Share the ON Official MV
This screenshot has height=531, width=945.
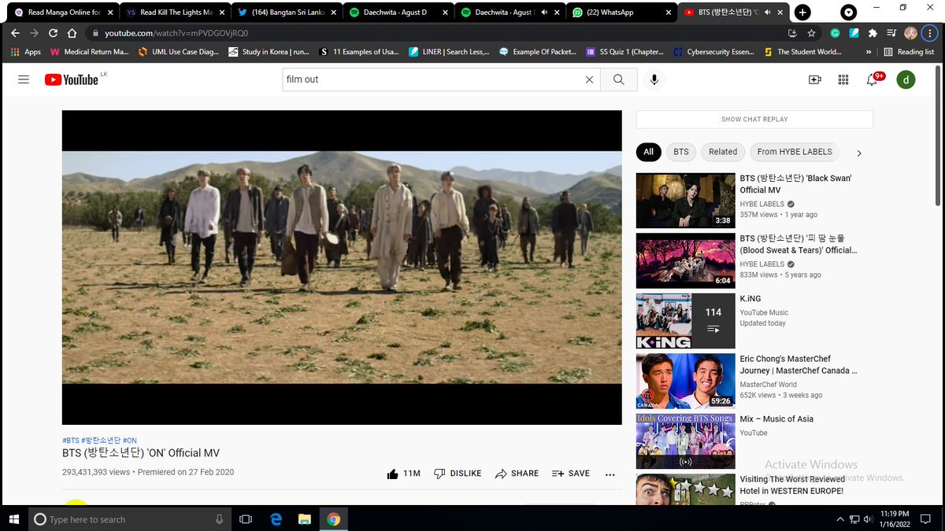(x=517, y=474)
